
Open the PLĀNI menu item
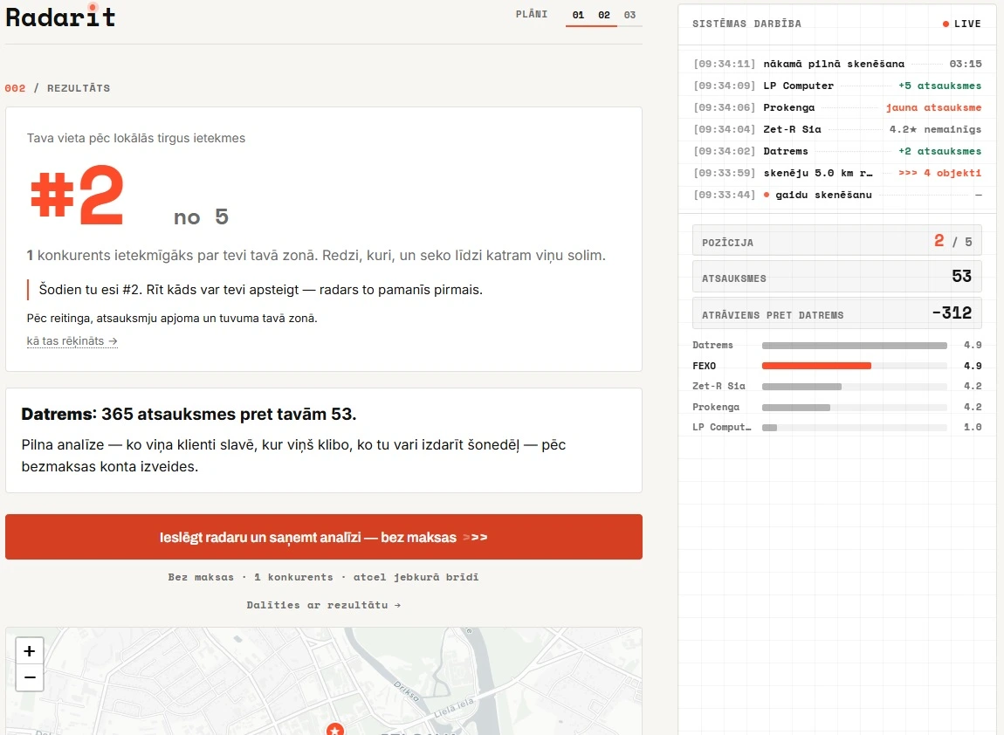pos(532,14)
